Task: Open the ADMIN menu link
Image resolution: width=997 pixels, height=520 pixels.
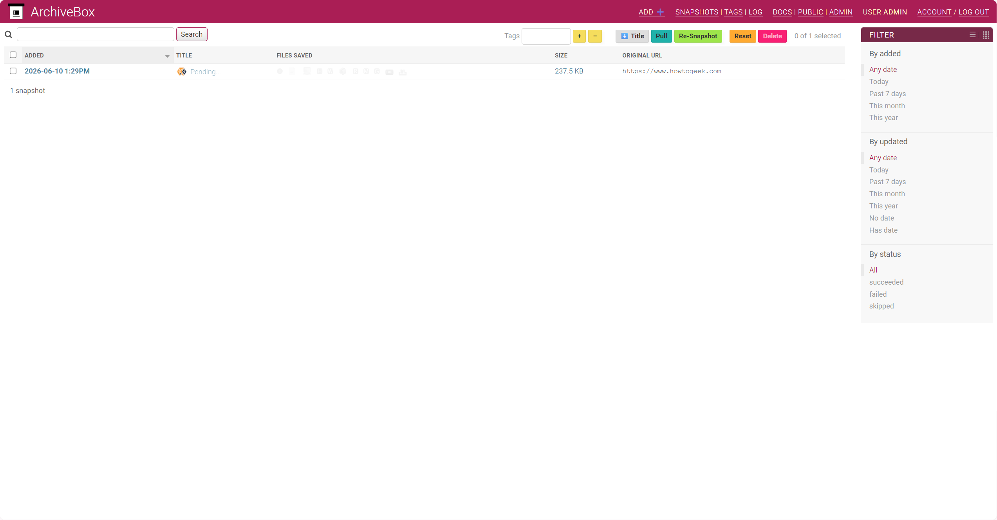Action: click(841, 12)
